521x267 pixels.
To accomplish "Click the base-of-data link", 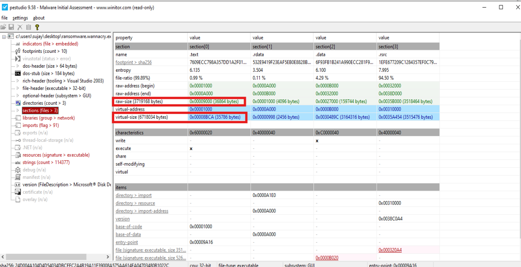I will click(129, 234).
